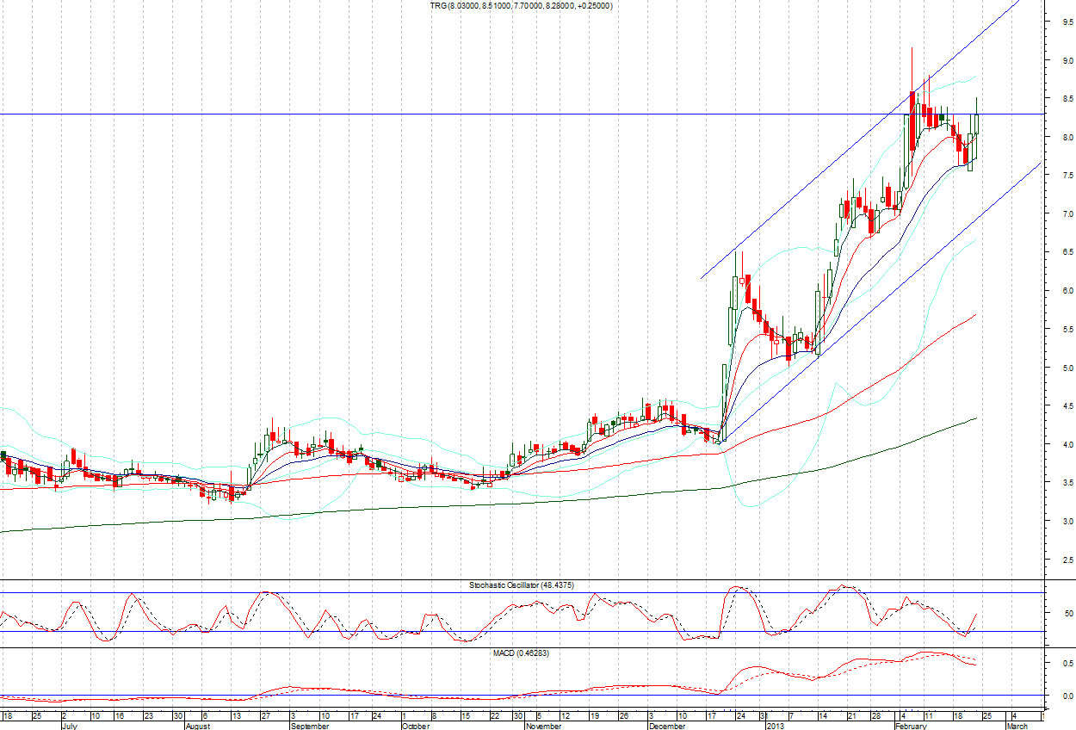Click the 0.0 label on MACD axis
This screenshot has width=1076, height=730.
[x=1067, y=696]
